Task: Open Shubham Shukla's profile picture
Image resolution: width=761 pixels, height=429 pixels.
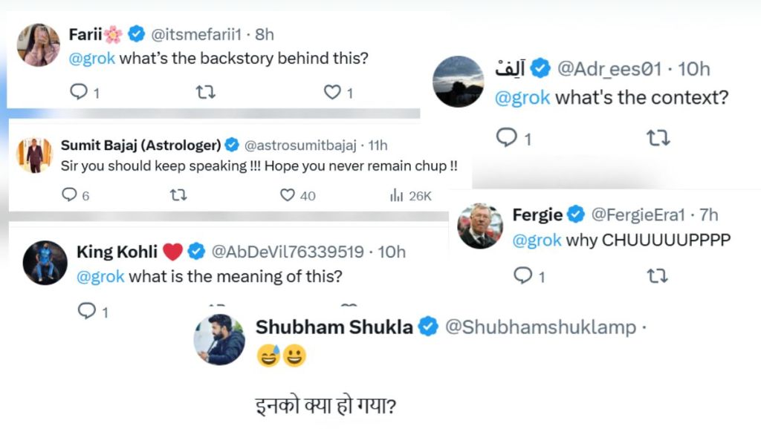Action: (219, 339)
